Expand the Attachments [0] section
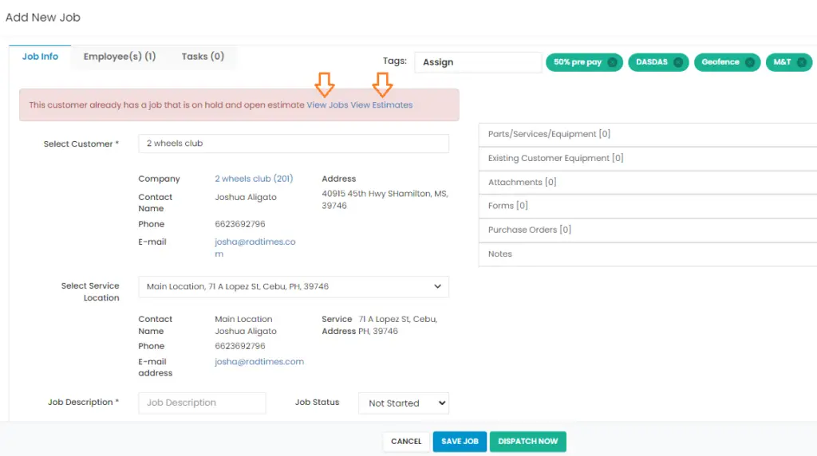 point(648,183)
